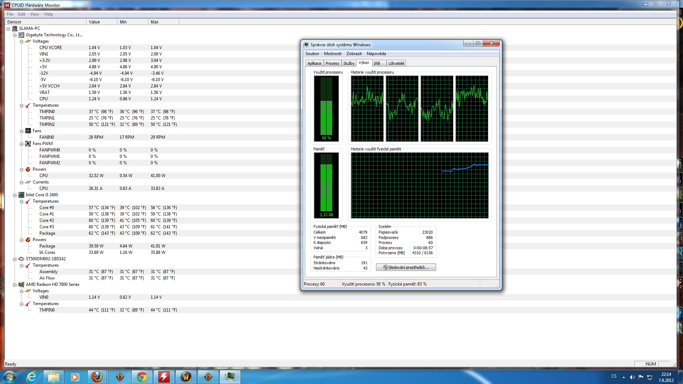This screenshot has width=683, height=384.
Task: Click the volume speaker tray icon
Action: [x=632, y=377]
